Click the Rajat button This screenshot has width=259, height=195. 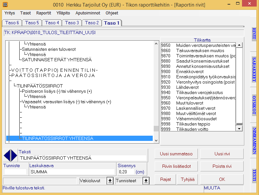(x=165, y=179)
